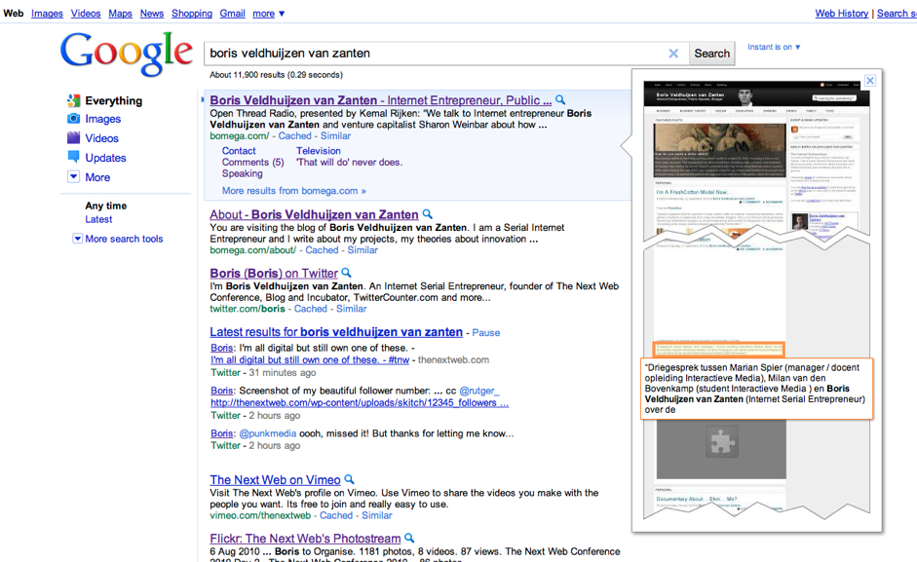Open the '#tnw' tweet link
917x562 pixels.
(310, 359)
